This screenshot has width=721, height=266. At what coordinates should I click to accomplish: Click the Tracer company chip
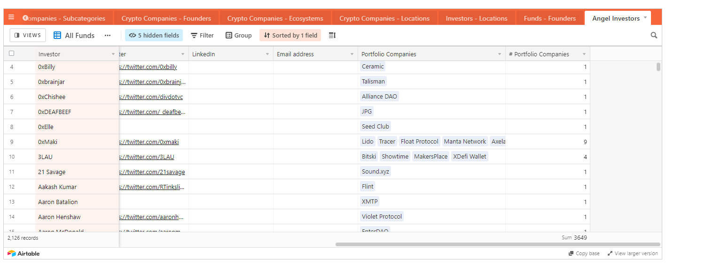click(x=387, y=142)
